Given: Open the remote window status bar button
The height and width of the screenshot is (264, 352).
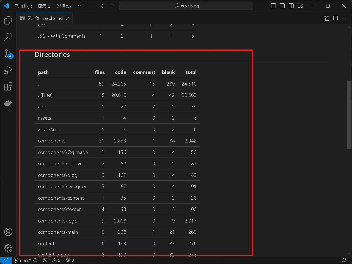Looking at the screenshot, I should coord(6,260).
